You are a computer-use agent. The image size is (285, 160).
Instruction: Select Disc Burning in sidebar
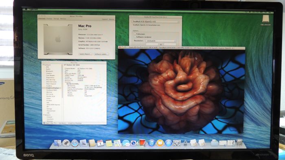tap(50, 80)
